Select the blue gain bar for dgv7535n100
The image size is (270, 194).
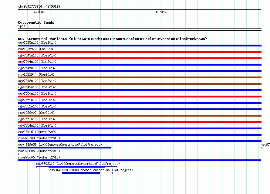point(140,46)
